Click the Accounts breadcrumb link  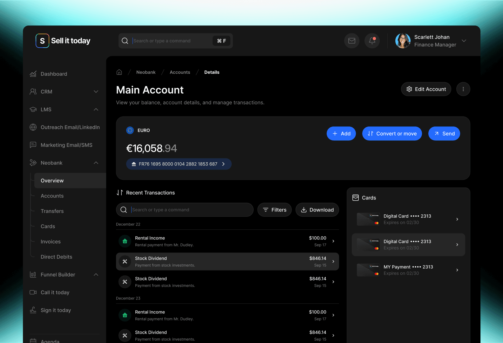pos(180,72)
